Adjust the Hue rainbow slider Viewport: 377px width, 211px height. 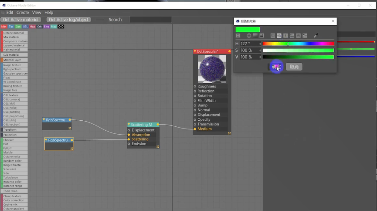[x=298, y=44]
